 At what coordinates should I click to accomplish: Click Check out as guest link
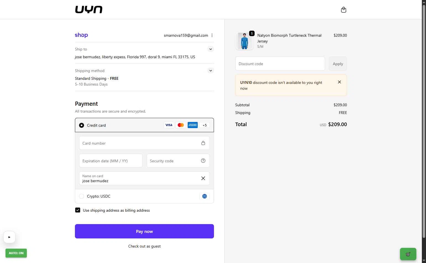(144, 246)
